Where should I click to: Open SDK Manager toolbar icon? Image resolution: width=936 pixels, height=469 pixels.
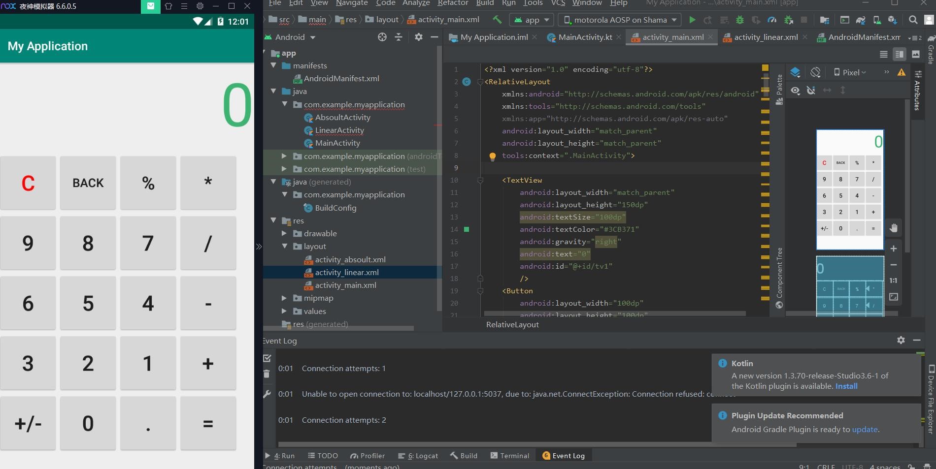pyautogui.click(x=892, y=20)
